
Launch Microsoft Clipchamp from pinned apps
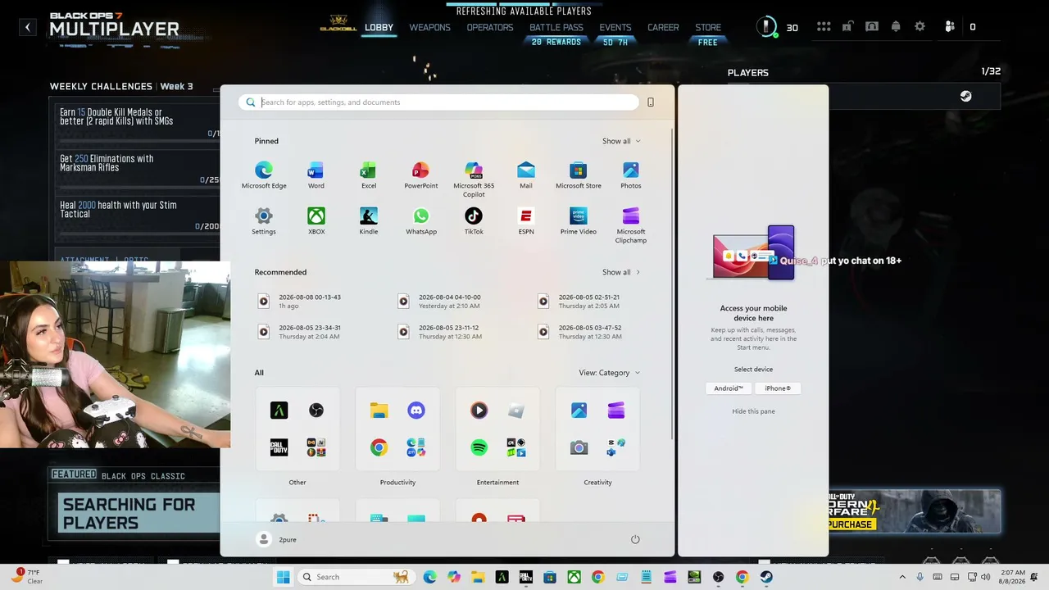tap(631, 225)
